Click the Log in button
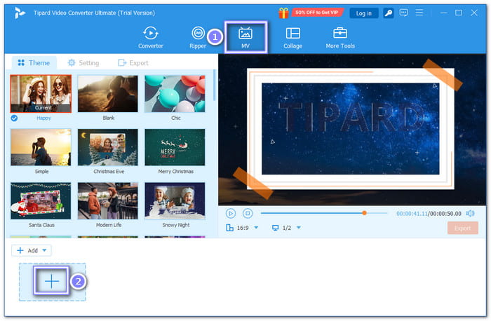 tap(363, 13)
